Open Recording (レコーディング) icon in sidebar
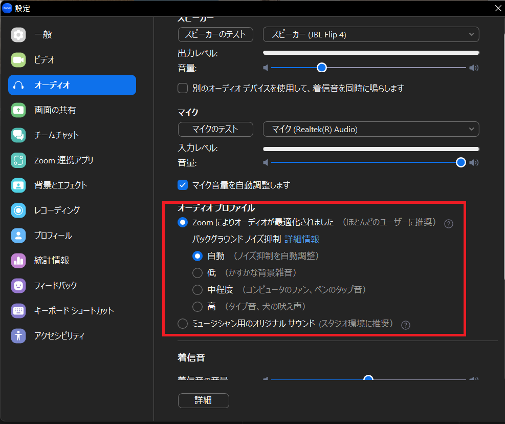 [18, 210]
